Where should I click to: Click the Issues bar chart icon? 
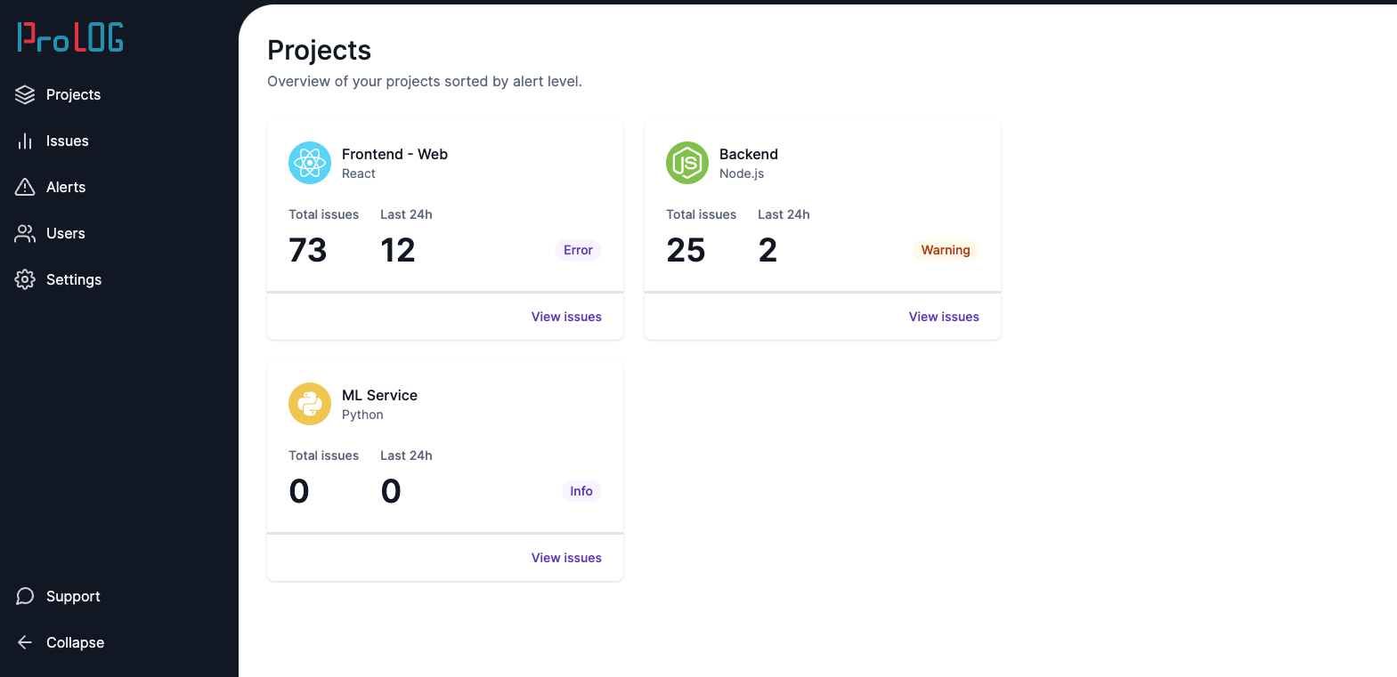(25, 141)
